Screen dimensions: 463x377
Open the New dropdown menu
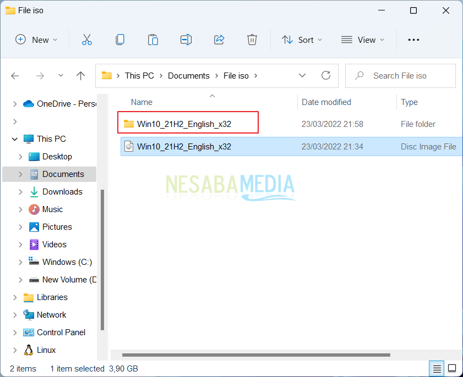(36, 40)
